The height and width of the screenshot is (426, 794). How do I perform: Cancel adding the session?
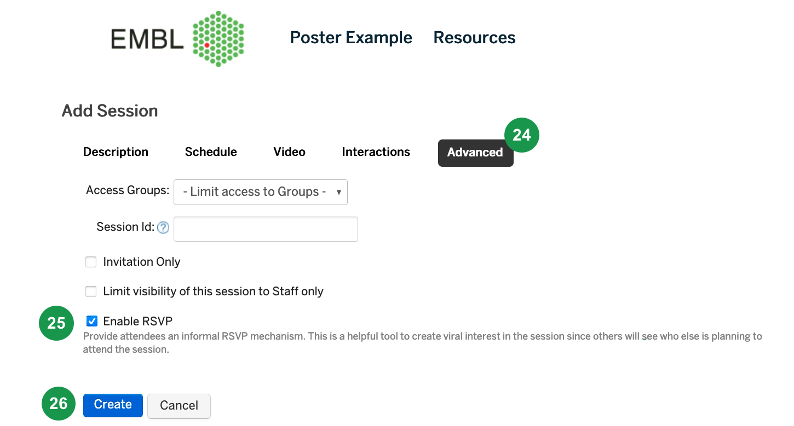[179, 406]
